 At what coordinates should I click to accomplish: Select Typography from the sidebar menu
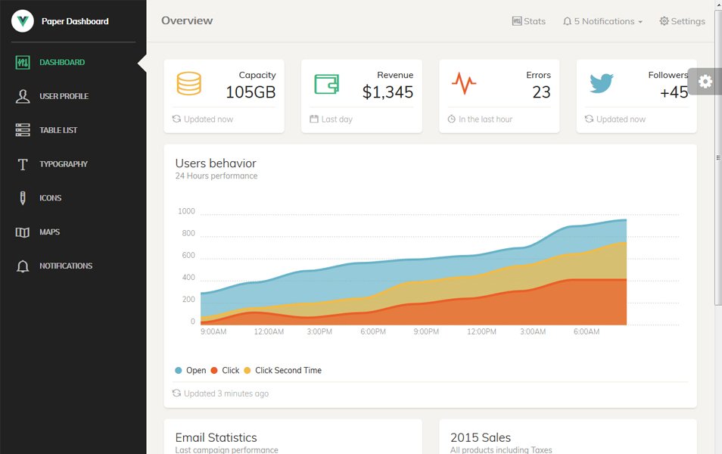tap(64, 164)
